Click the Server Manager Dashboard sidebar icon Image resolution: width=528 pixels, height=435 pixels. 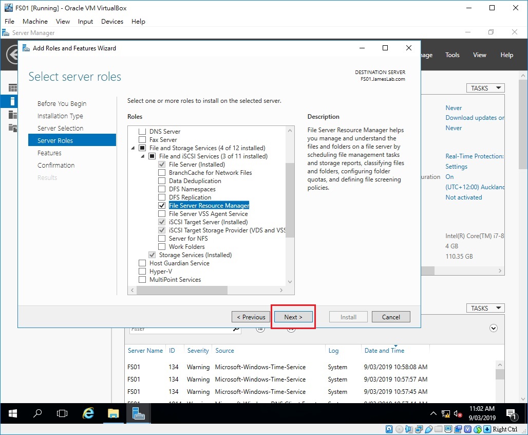click(12, 88)
